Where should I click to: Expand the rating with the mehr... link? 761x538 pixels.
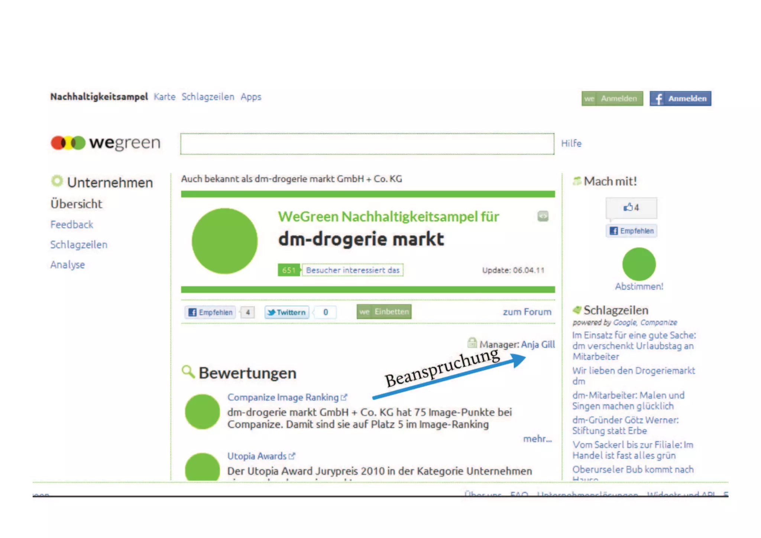click(x=537, y=439)
